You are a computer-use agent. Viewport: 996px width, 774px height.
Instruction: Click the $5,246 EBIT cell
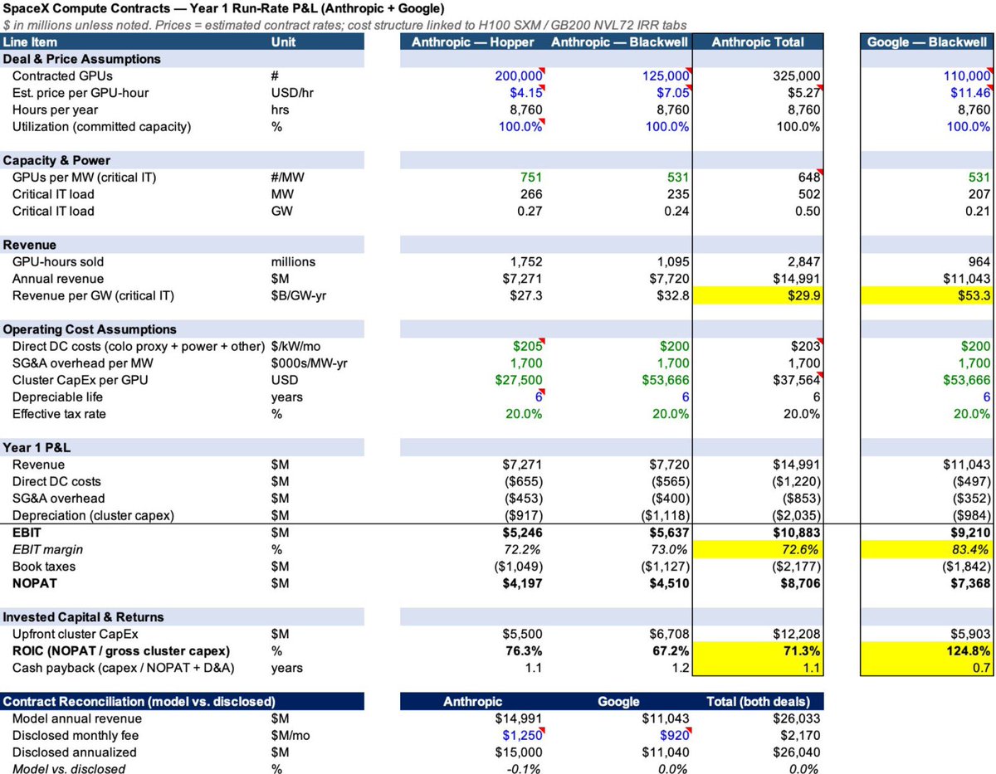point(522,533)
